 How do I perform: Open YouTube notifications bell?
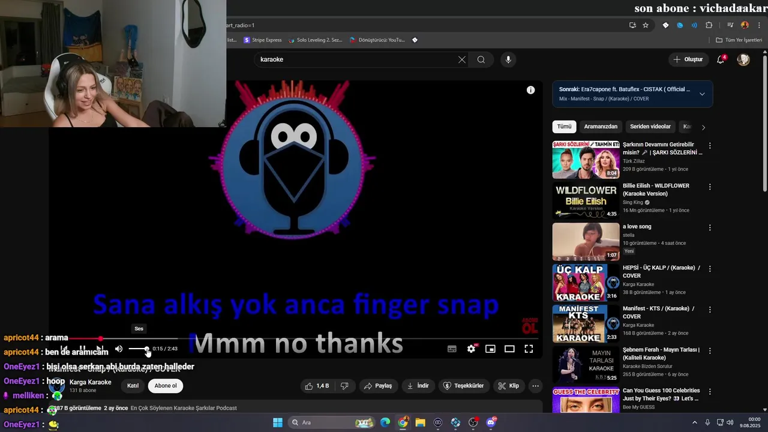pyautogui.click(x=721, y=59)
